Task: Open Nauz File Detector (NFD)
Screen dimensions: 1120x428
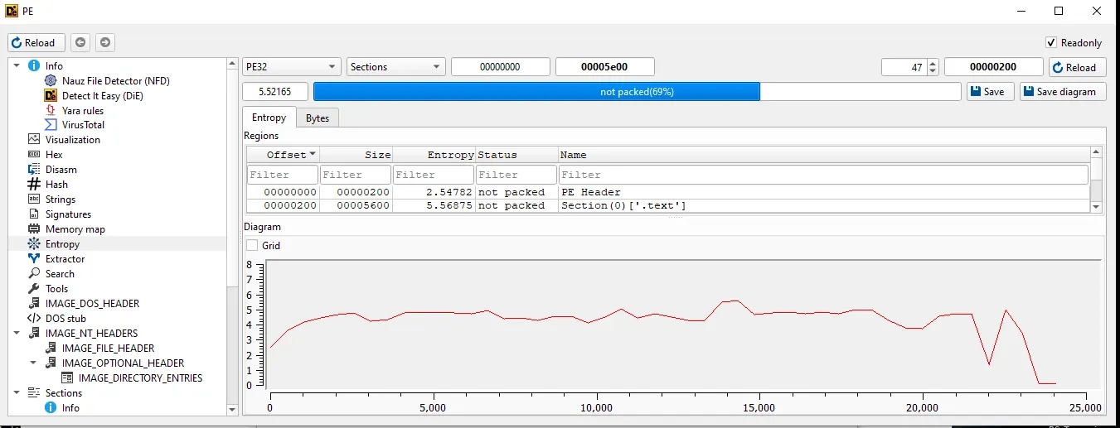Action: click(x=114, y=81)
